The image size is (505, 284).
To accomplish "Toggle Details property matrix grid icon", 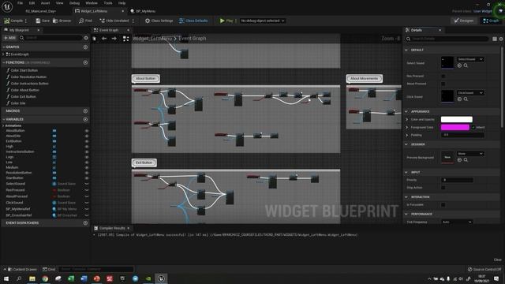I will coord(495,39).
